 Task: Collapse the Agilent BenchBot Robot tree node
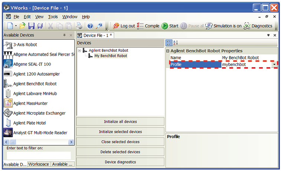(79, 50)
